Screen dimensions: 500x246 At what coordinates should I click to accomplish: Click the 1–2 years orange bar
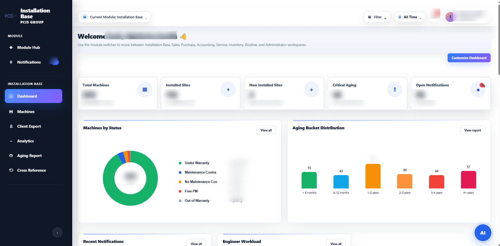pos(373,176)
